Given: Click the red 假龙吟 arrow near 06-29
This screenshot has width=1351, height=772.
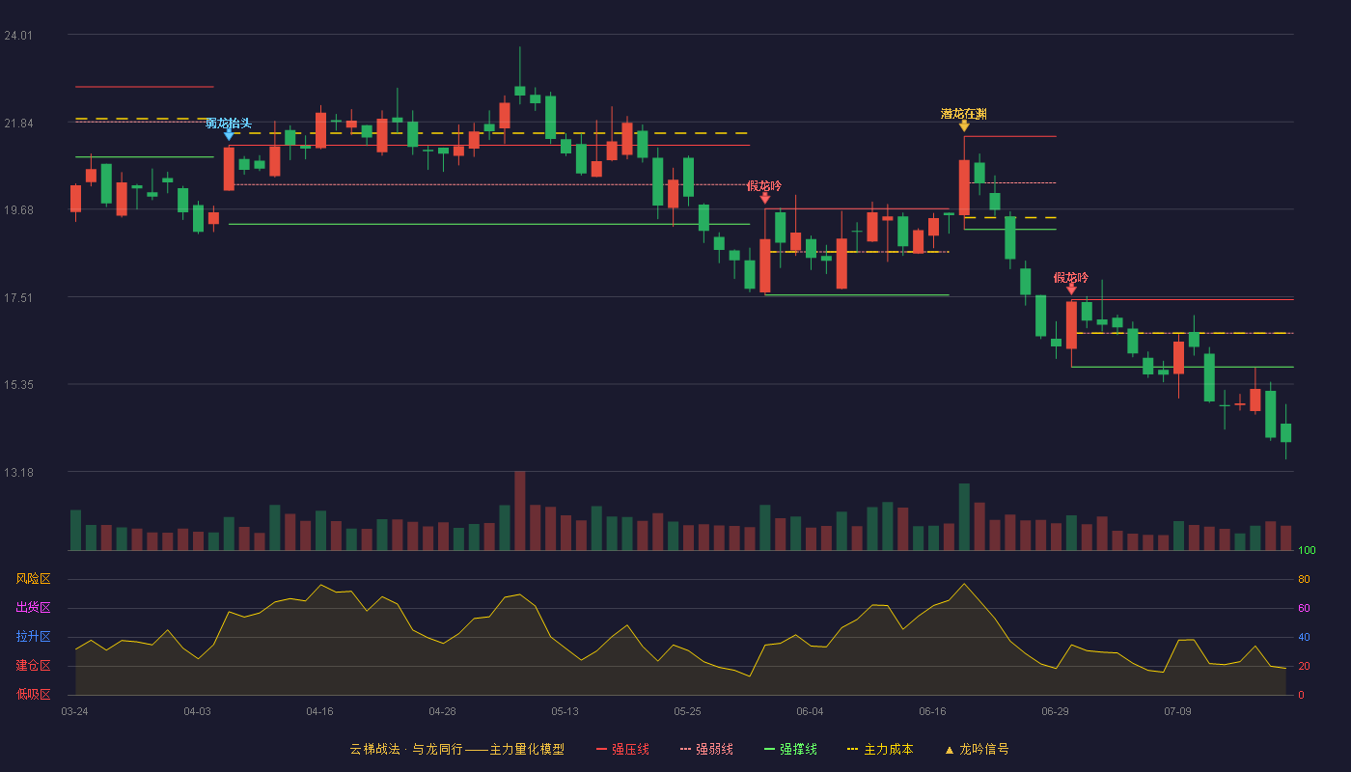Looking at the screenshot, I should [1071, 289].
